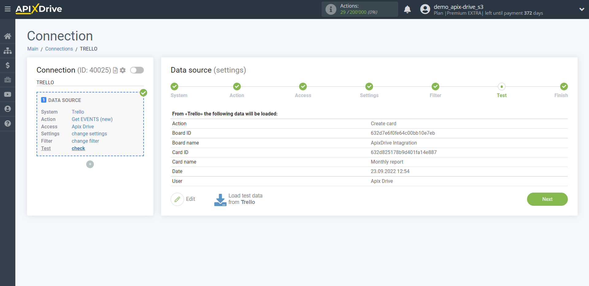Expand the account dropdown chevron
The width and height of the screenshot is (589, 286).
coord(582,9)
